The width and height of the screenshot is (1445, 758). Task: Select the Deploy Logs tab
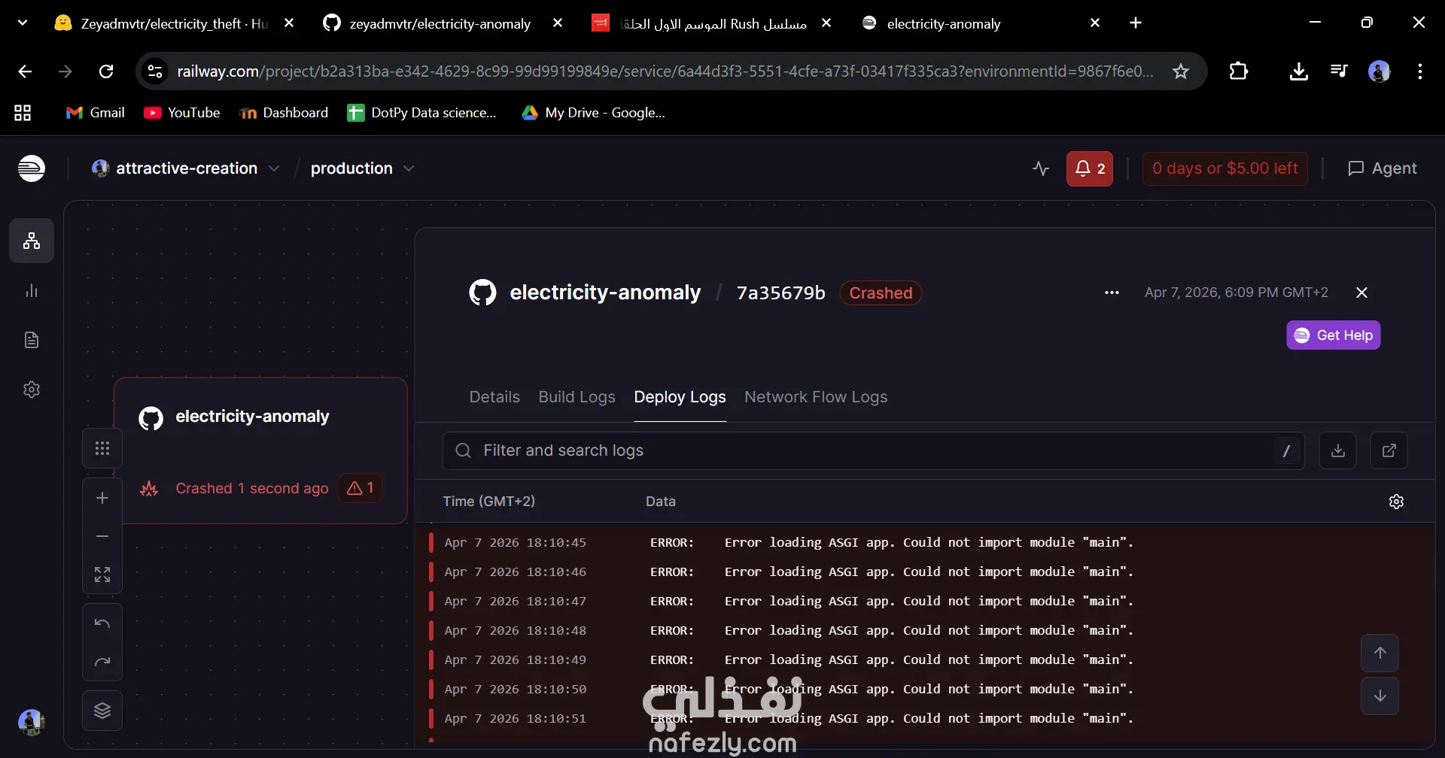(x=680, y=397)
